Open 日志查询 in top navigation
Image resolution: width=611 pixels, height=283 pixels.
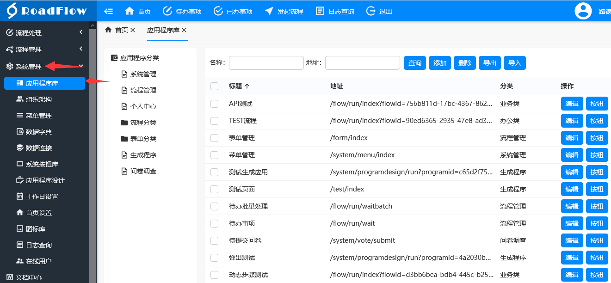point(335,11)
